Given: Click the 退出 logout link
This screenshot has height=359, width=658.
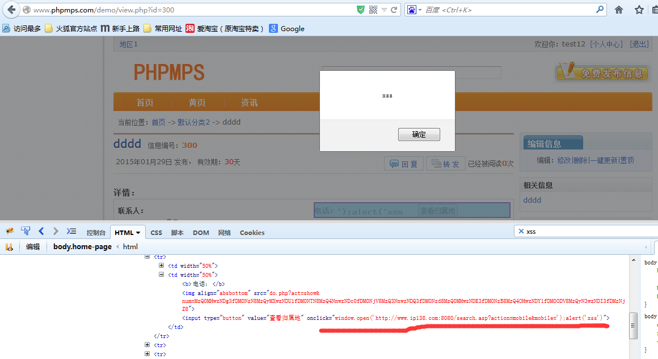Looking at the screenshot, I should click(x=639, y=44).
